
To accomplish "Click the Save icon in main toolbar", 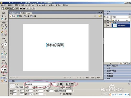I will click(x=8, y=8).
